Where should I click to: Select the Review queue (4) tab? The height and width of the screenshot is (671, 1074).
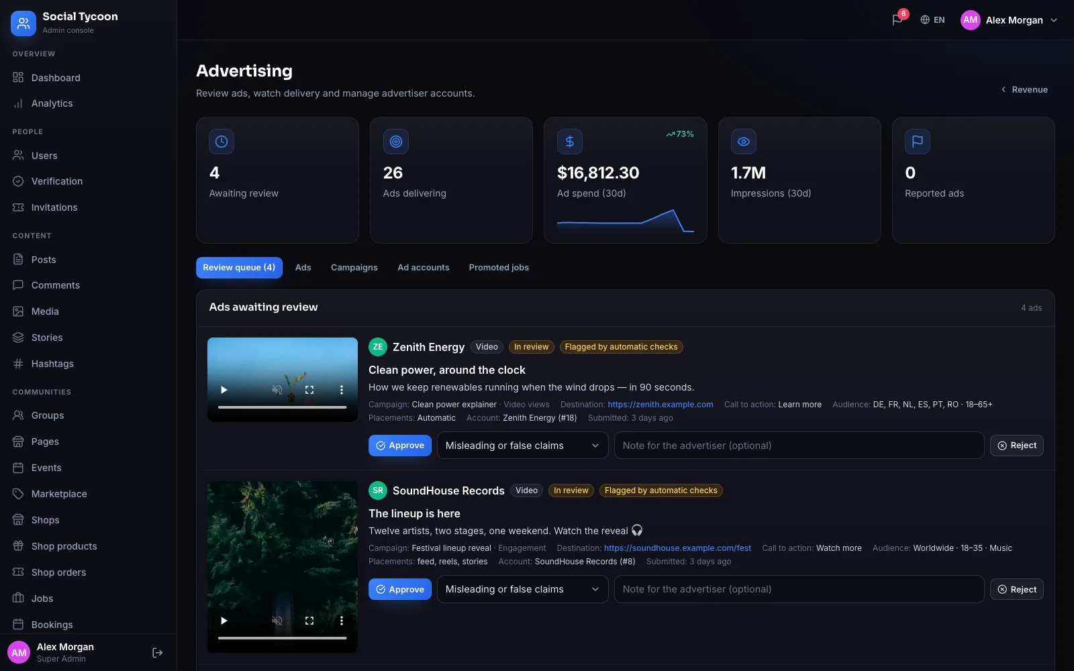[x=239, y=268]
